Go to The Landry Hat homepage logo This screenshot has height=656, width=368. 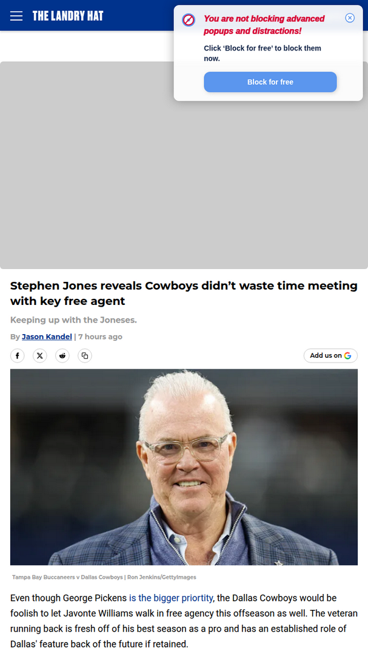pyautogui.click(x=68, y=16)
